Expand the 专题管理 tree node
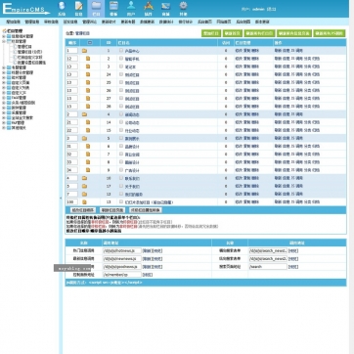This screenshot has height=354, width=354. pos(4,67)
